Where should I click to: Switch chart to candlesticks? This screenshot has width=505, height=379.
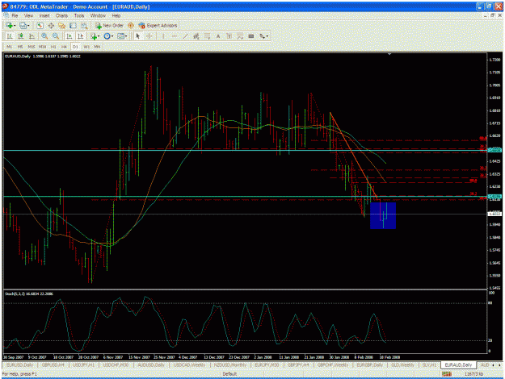point(21,36)
